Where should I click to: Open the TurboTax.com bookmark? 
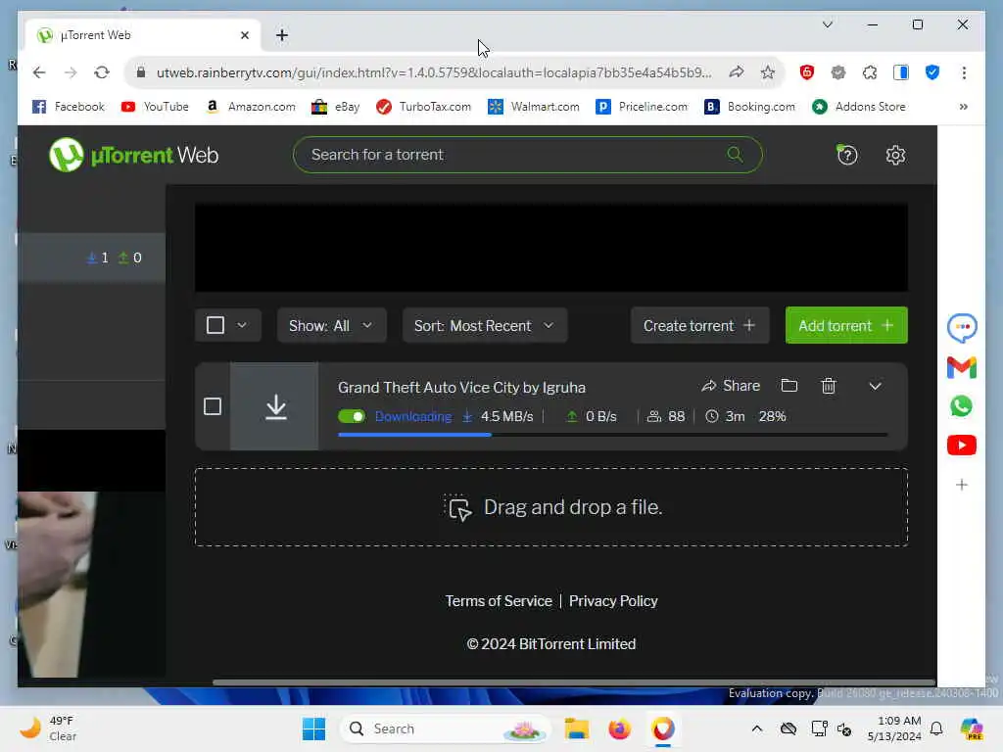tap(424, 107)
